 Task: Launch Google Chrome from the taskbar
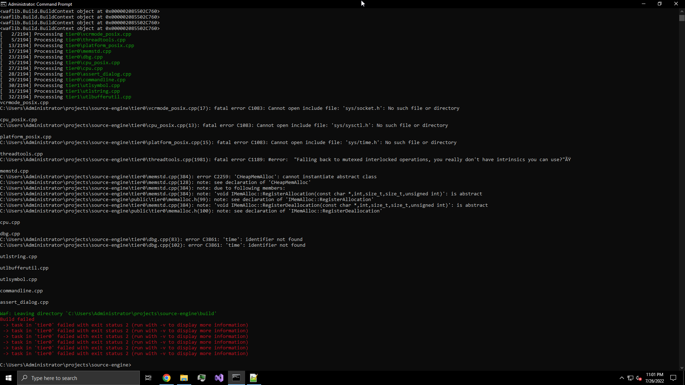click(x=166, y=378)
